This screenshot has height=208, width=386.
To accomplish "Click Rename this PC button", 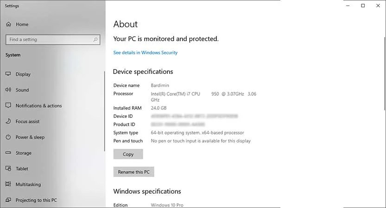I will click(x=133, y=172).
